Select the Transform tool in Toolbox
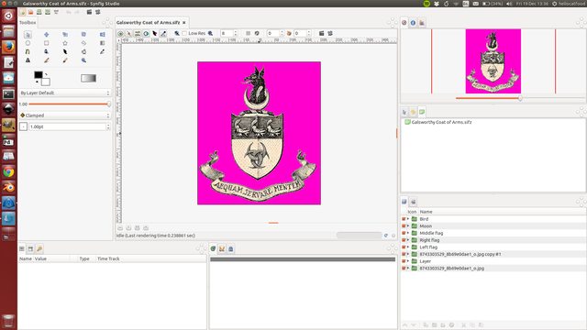The width and height of the screenshot is (587, 330). click(28, 35)
